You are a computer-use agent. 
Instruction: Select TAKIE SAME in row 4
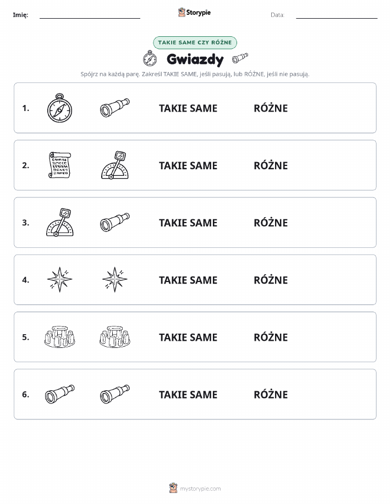pos(188,280)
